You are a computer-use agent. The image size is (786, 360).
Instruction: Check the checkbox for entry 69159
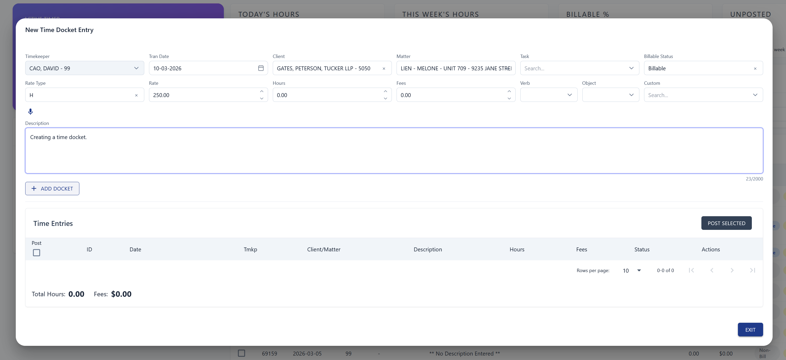241,353
